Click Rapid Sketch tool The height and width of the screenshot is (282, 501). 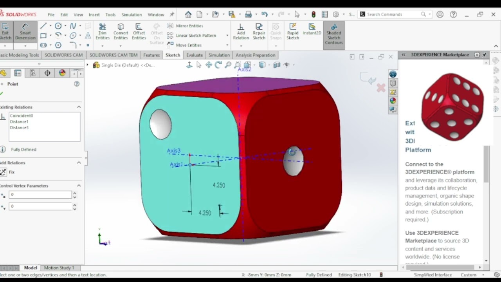click(x=292, y=31)
